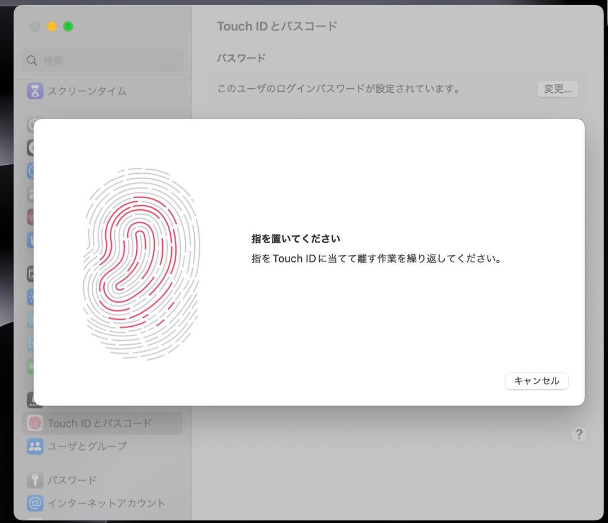This screenshot has width=608, height=523.
Task: Click the gray close window button
Action: point(35,26)
